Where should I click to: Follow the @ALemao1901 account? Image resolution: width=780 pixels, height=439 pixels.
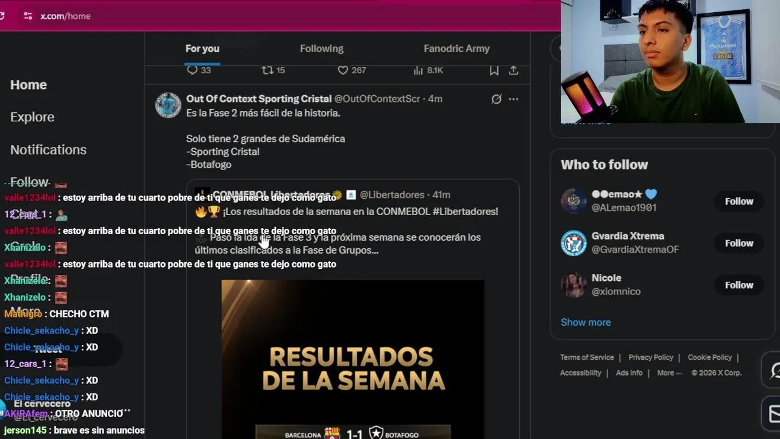739,201
